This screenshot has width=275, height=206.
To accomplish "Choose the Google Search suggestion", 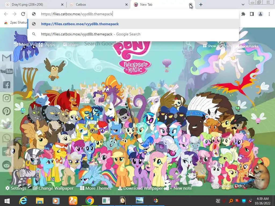I will (133, 34).
